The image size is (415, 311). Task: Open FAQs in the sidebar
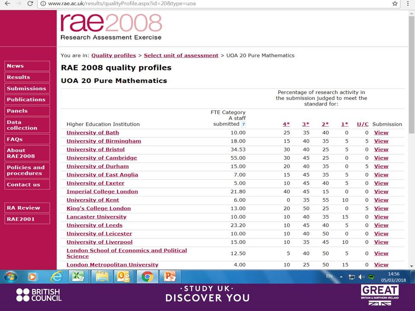coord(27,140)
